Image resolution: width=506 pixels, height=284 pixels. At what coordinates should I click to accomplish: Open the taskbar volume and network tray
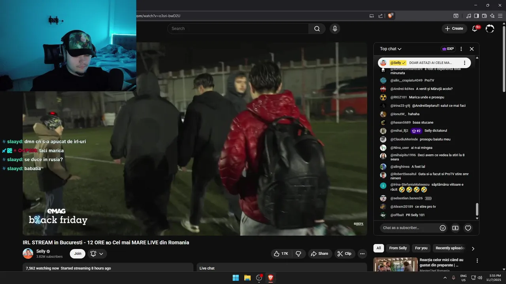click(x=477, y=278)
